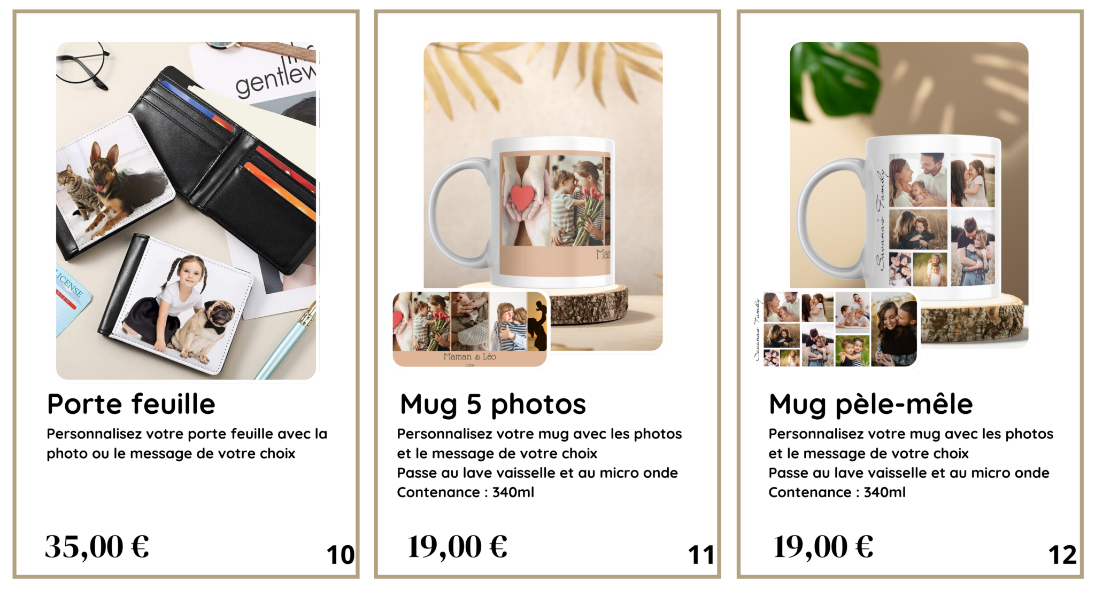Click the Mug 5 photos description text
This screenshot has width=1095, height=589.
539,463
